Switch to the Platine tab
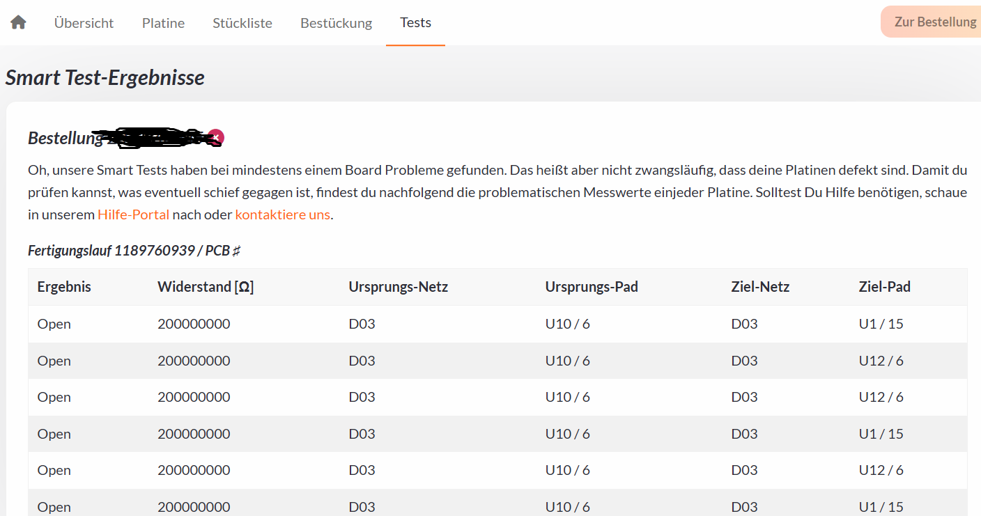 click(163, 23)
